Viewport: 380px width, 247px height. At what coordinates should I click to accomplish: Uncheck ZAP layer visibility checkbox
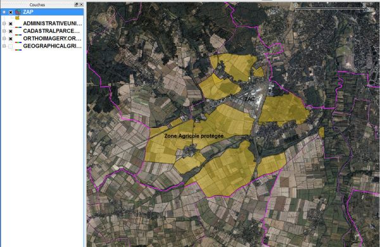click(x=11, y=12)
